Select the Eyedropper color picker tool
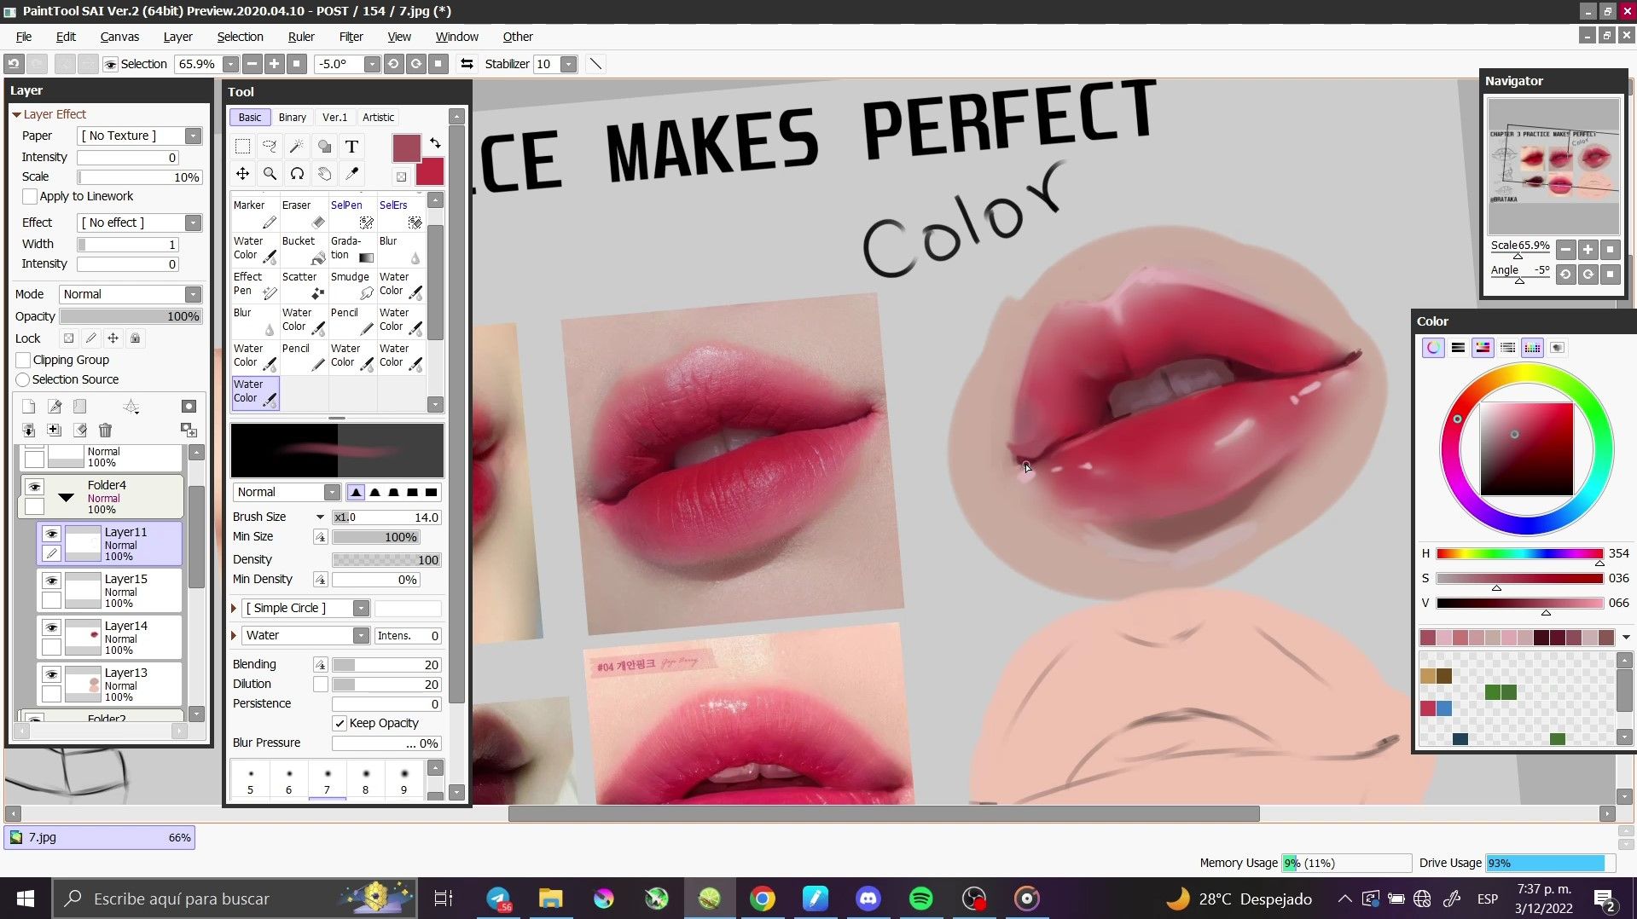Viewport: 1637px width, 919px height. [351, 173]
